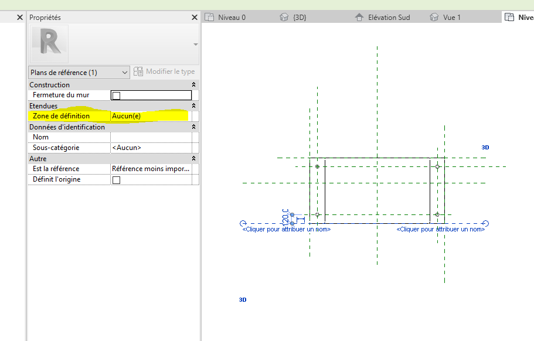534x341 pixels.
Task: Click the upper-right 3D extent toggle
Action: (x=485, y=148)
